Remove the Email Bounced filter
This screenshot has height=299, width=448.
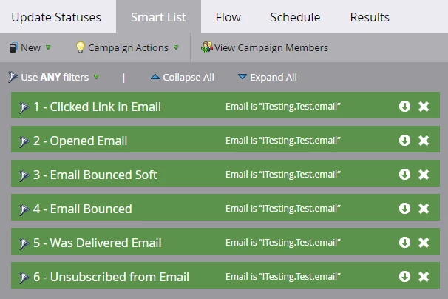[x=424, y=209]
